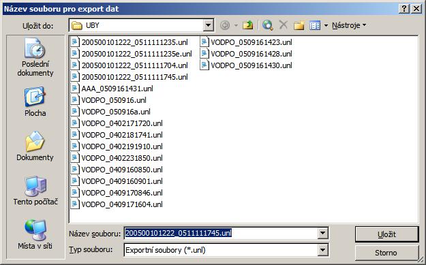The height and width of the screenshot is (265, 426).
Task: Open the Nástroje menu
Action: click(349, 25)
